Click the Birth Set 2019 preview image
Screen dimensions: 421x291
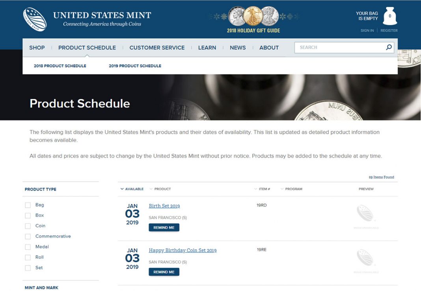[x=366, y=215]
